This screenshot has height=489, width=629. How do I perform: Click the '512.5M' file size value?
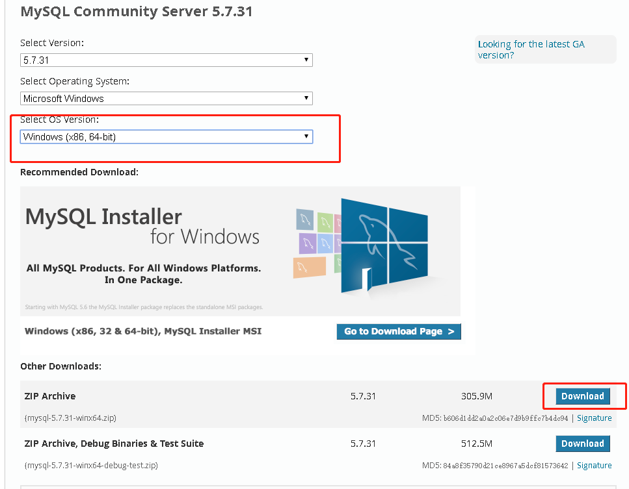pyautogui.click(x=477, y=444)
